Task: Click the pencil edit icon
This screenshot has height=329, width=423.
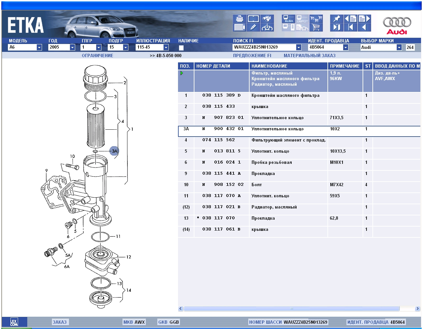Action: pos(253,27)
